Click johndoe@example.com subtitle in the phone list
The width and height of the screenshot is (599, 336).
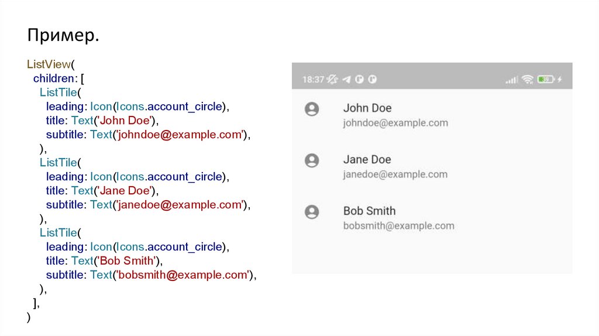pyautogui.click(x=395, y=123)
